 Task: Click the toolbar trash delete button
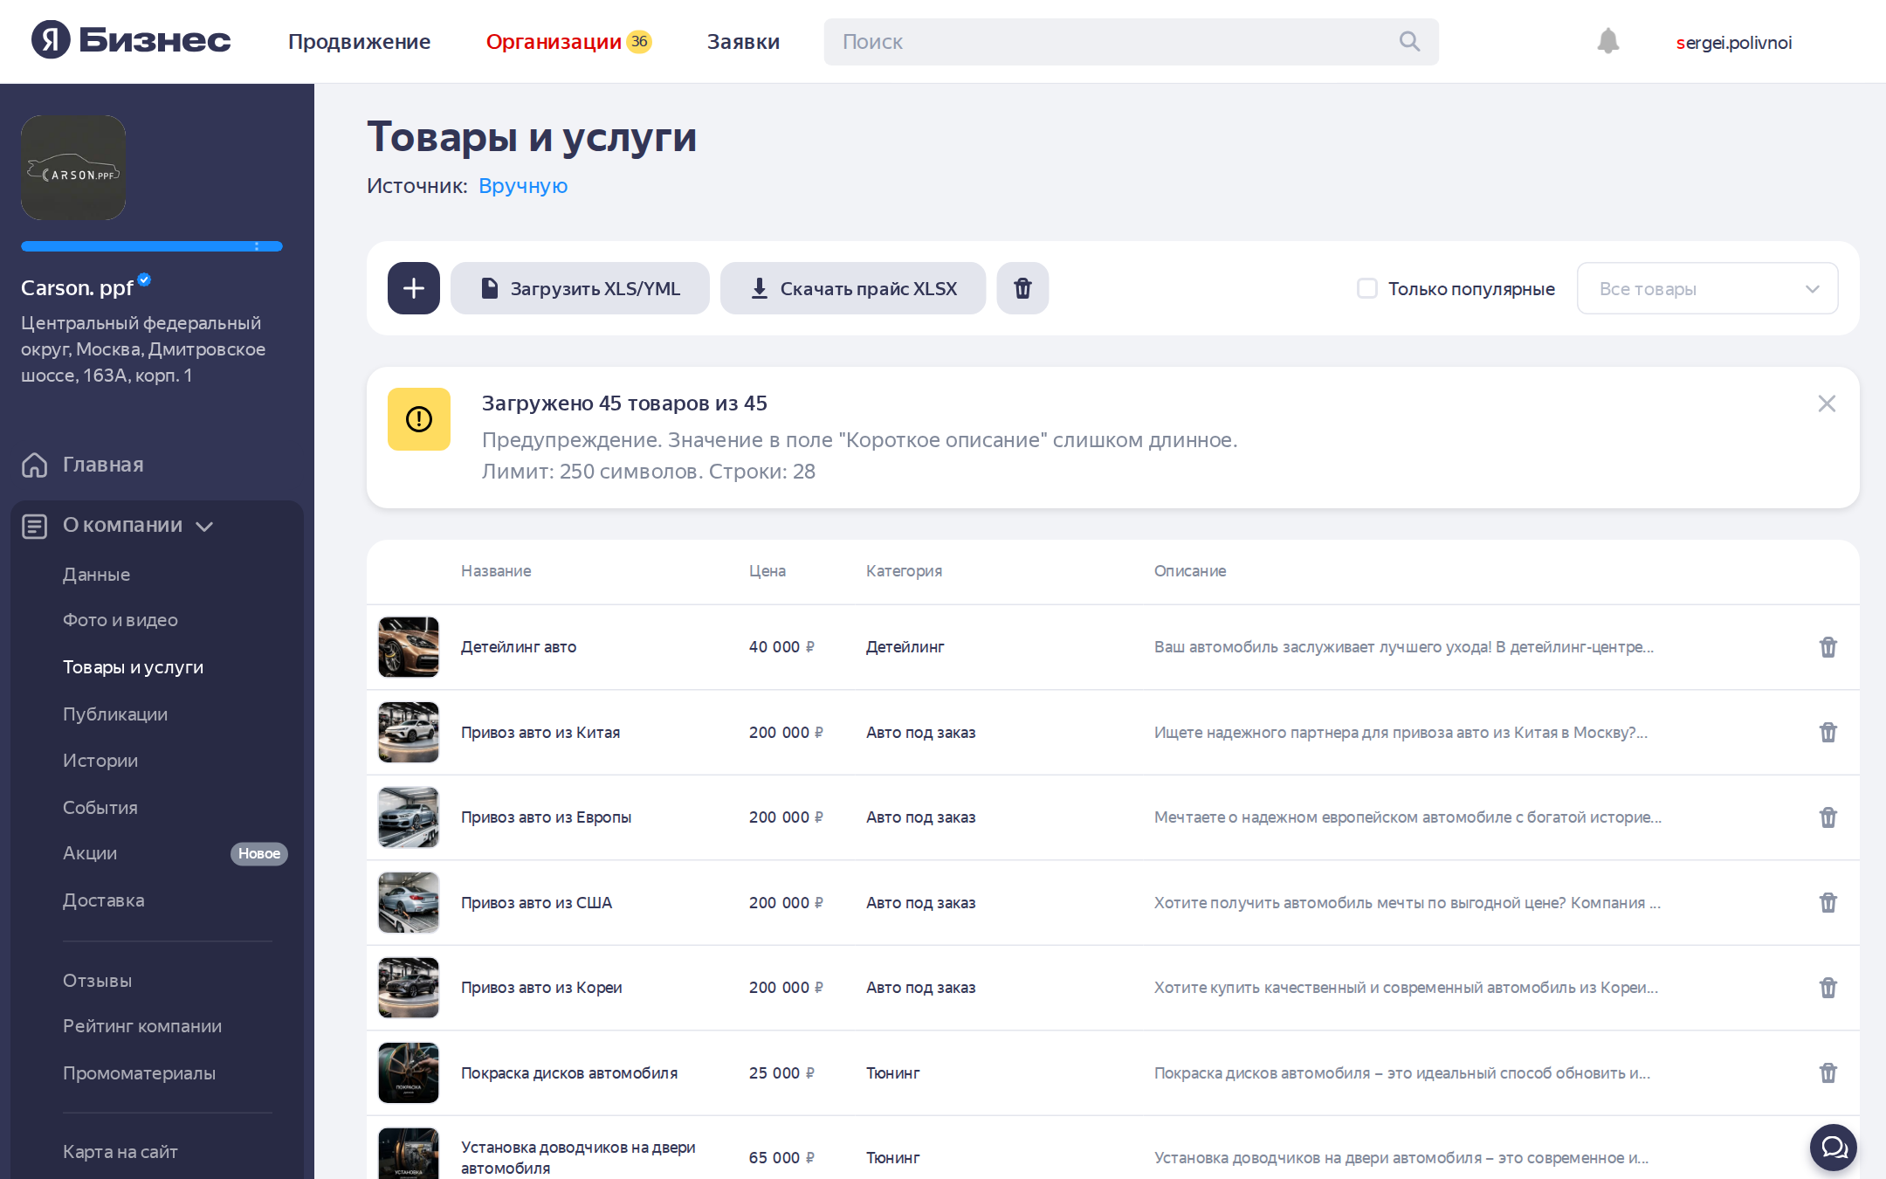point(1022,288)
